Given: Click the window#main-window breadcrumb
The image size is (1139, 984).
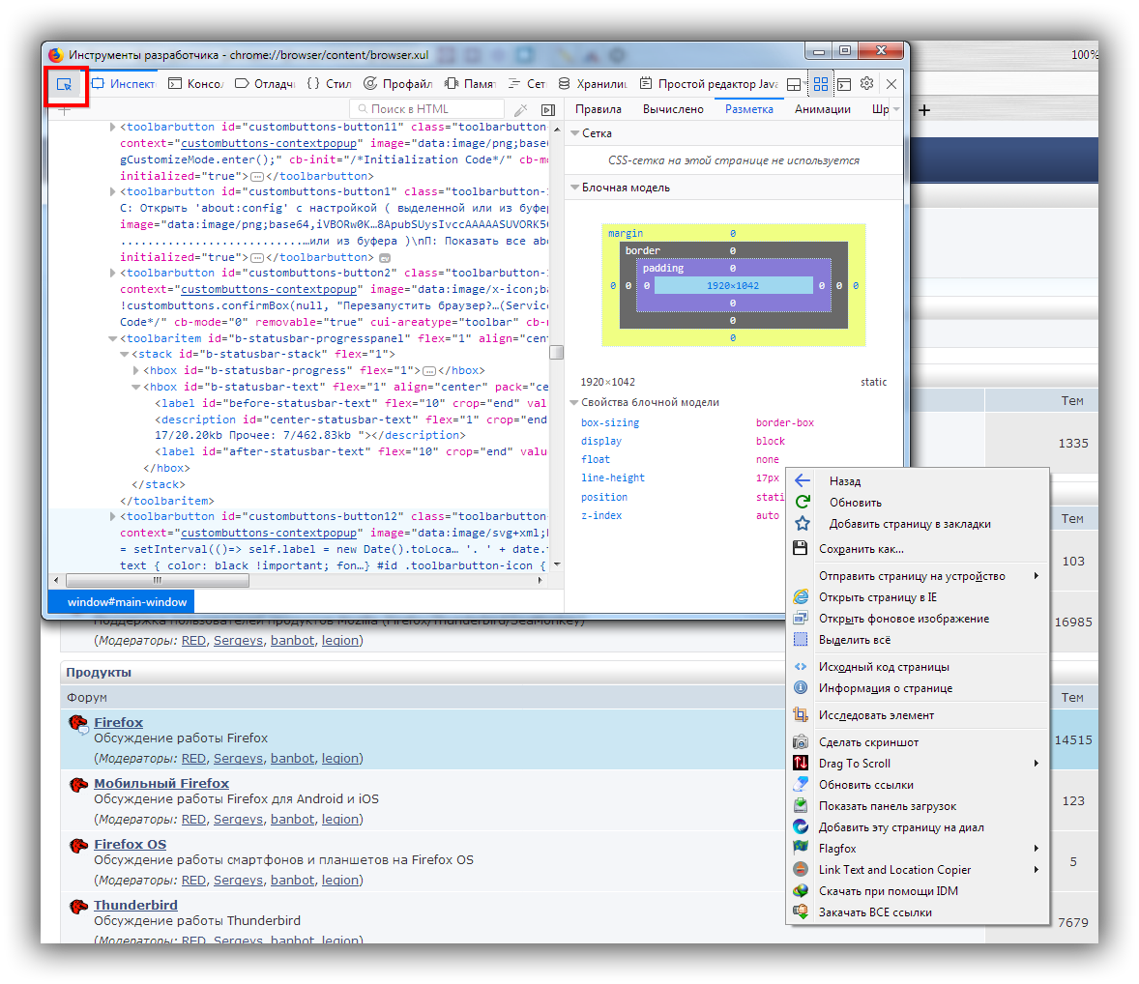Looking at the screenshot, I should [127, 601].
